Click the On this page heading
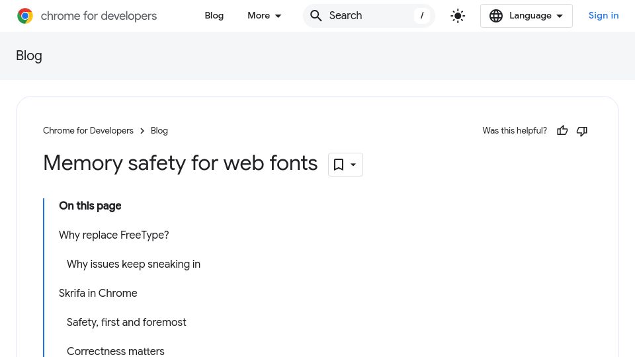This screenshot has height=357, width=635. click(90, 206)
